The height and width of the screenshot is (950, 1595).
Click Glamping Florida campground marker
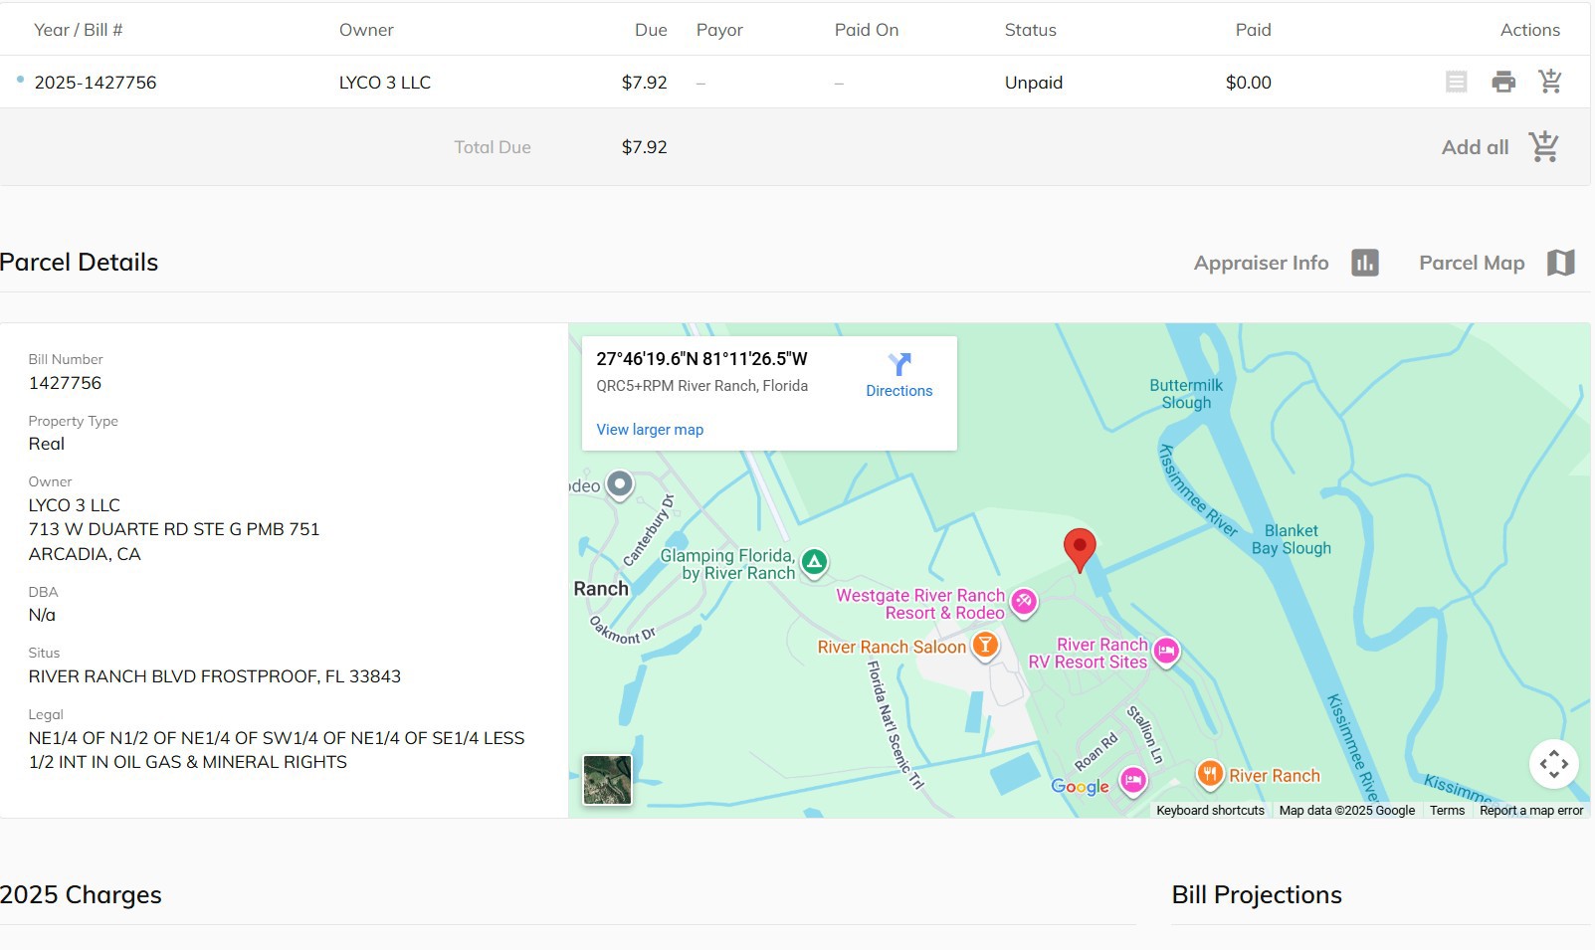click(x=814, y=563)
